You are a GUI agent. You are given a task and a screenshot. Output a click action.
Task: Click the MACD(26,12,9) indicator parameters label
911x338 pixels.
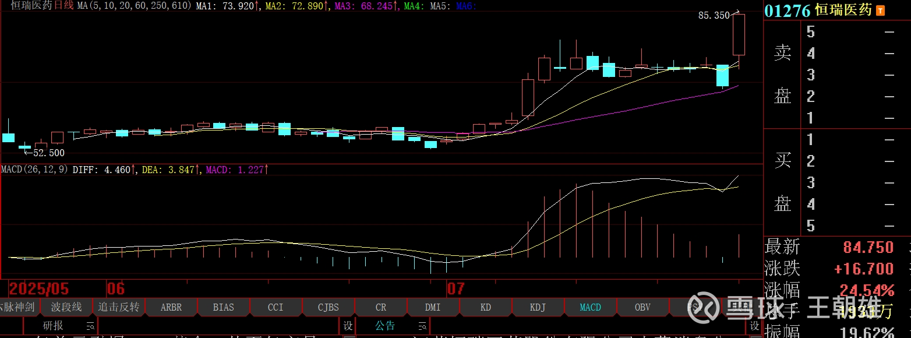click(35, 170)
